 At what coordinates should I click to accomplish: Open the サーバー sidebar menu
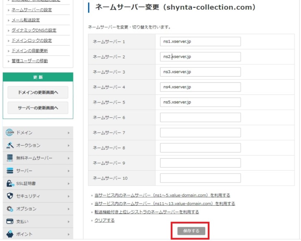pos(38,171)
